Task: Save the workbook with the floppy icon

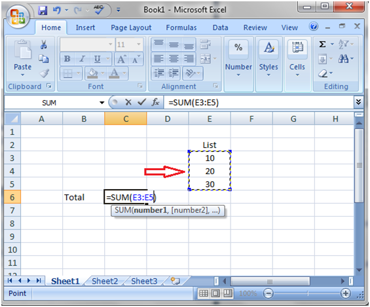Action: click(43, 10)
